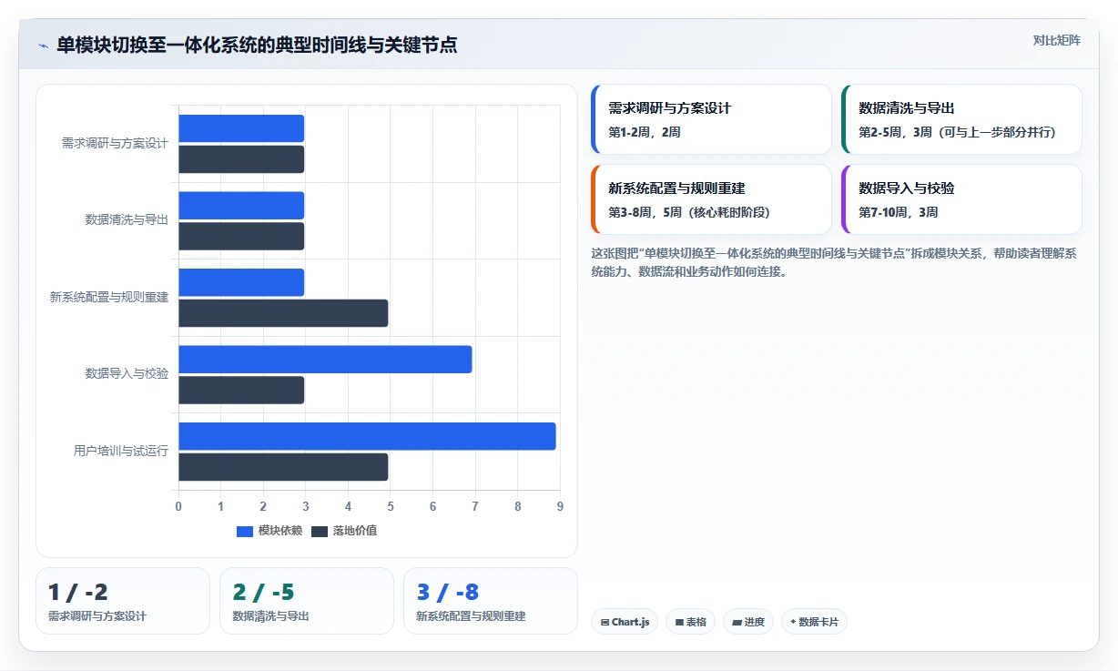Image resolution: width=1118 pixels, height=671 pixels.
Task: Click the dark bar for 新系统配置与规则重建
Action: tap(283, 313)
